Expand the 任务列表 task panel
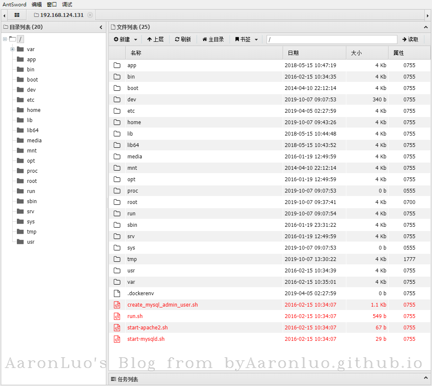Screen dimensions: 432x386 pos(426,379)
